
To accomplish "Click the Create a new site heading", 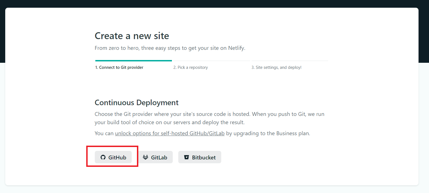I will 132,36.
